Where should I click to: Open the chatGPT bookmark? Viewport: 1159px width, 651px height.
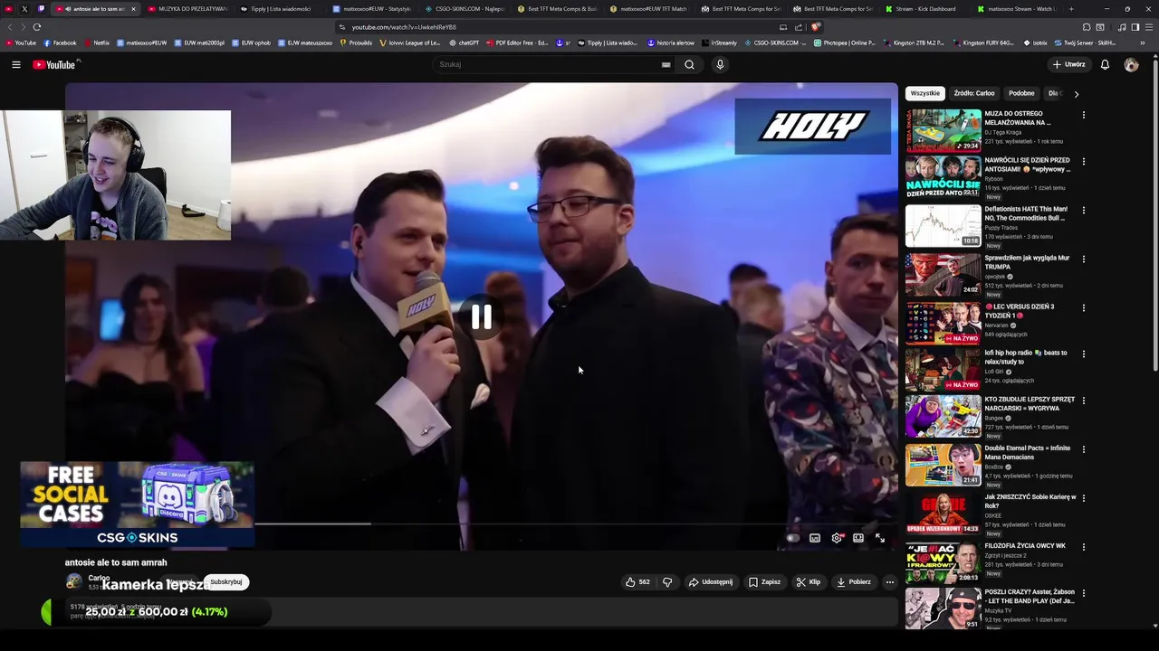click(464, 42)
